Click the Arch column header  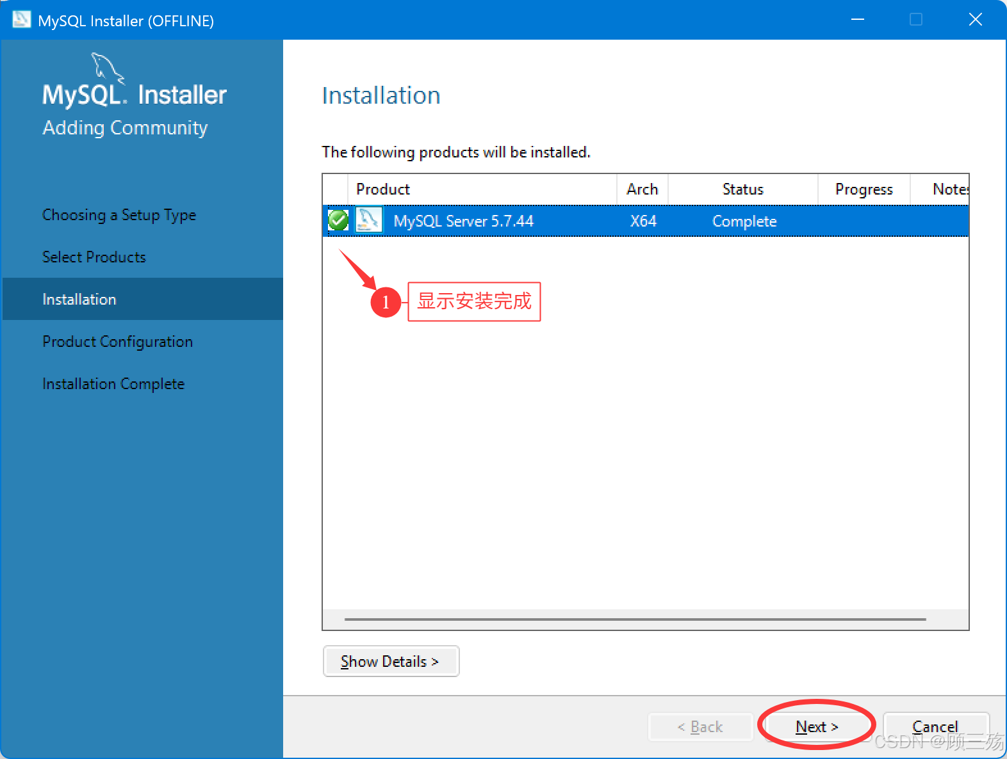(x=643, y=189)
